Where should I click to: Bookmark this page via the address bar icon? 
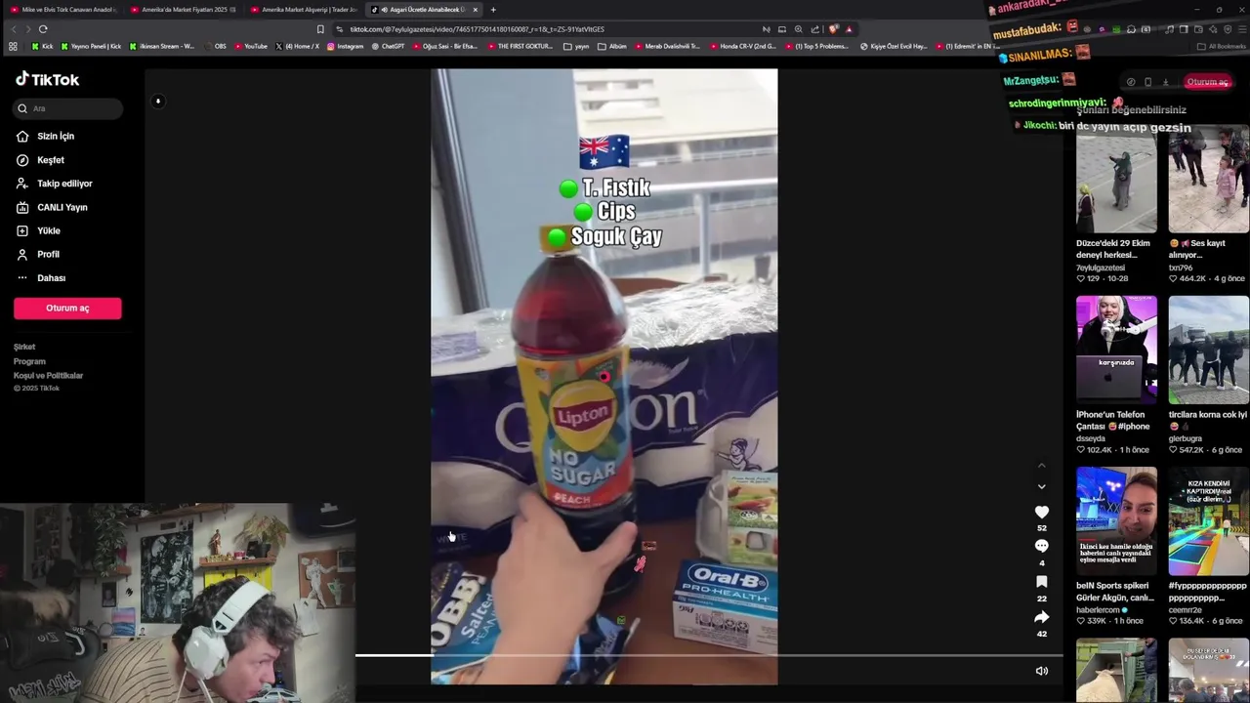[x=320, y=29]
